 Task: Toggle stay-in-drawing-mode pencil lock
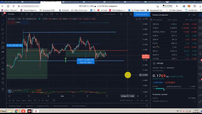coord(3,74)
